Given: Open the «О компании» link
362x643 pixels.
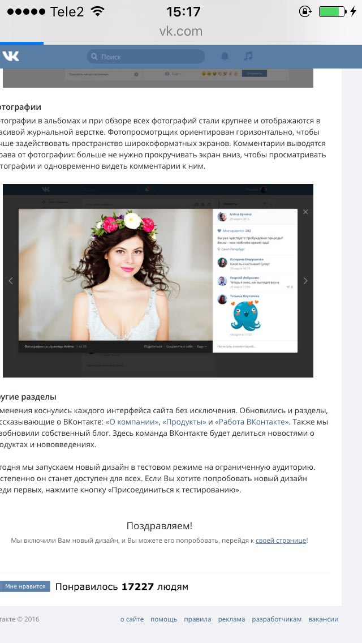Looking at the screenshot, I should [x=132, y=422].
